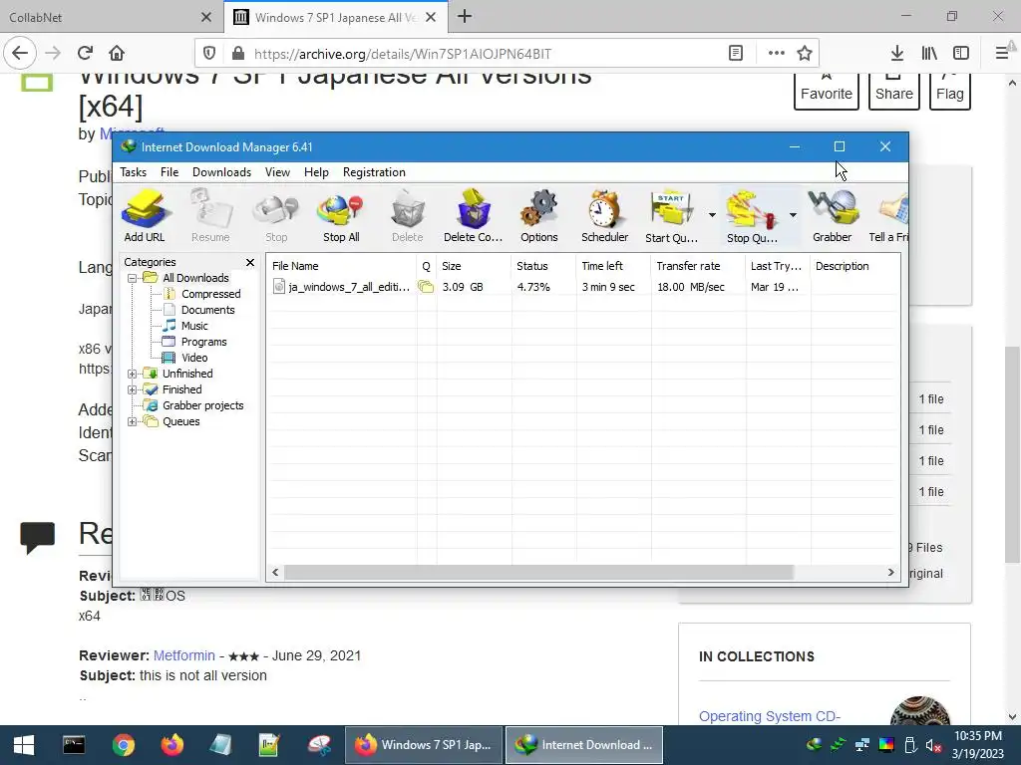1021x765 pixels.
Task: Click the Stop toolbar icon
Action: click(276, 216)
